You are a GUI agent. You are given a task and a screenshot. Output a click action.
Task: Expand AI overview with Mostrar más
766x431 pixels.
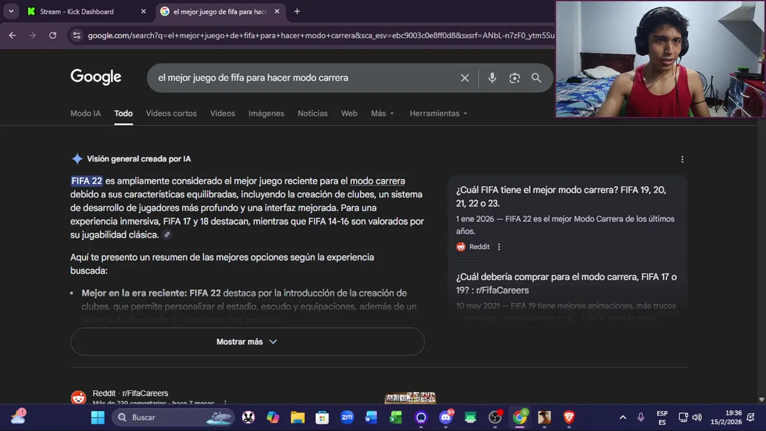(247, 342)
